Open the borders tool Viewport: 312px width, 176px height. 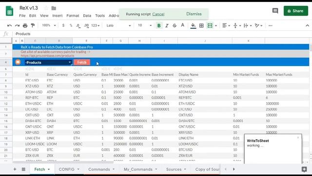[201, 25]
